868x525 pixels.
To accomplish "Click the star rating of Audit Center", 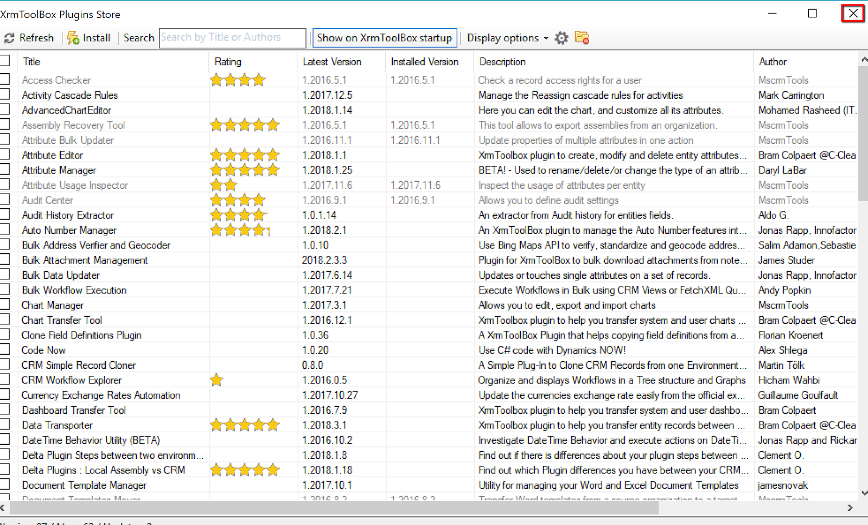I will (238, 200).
